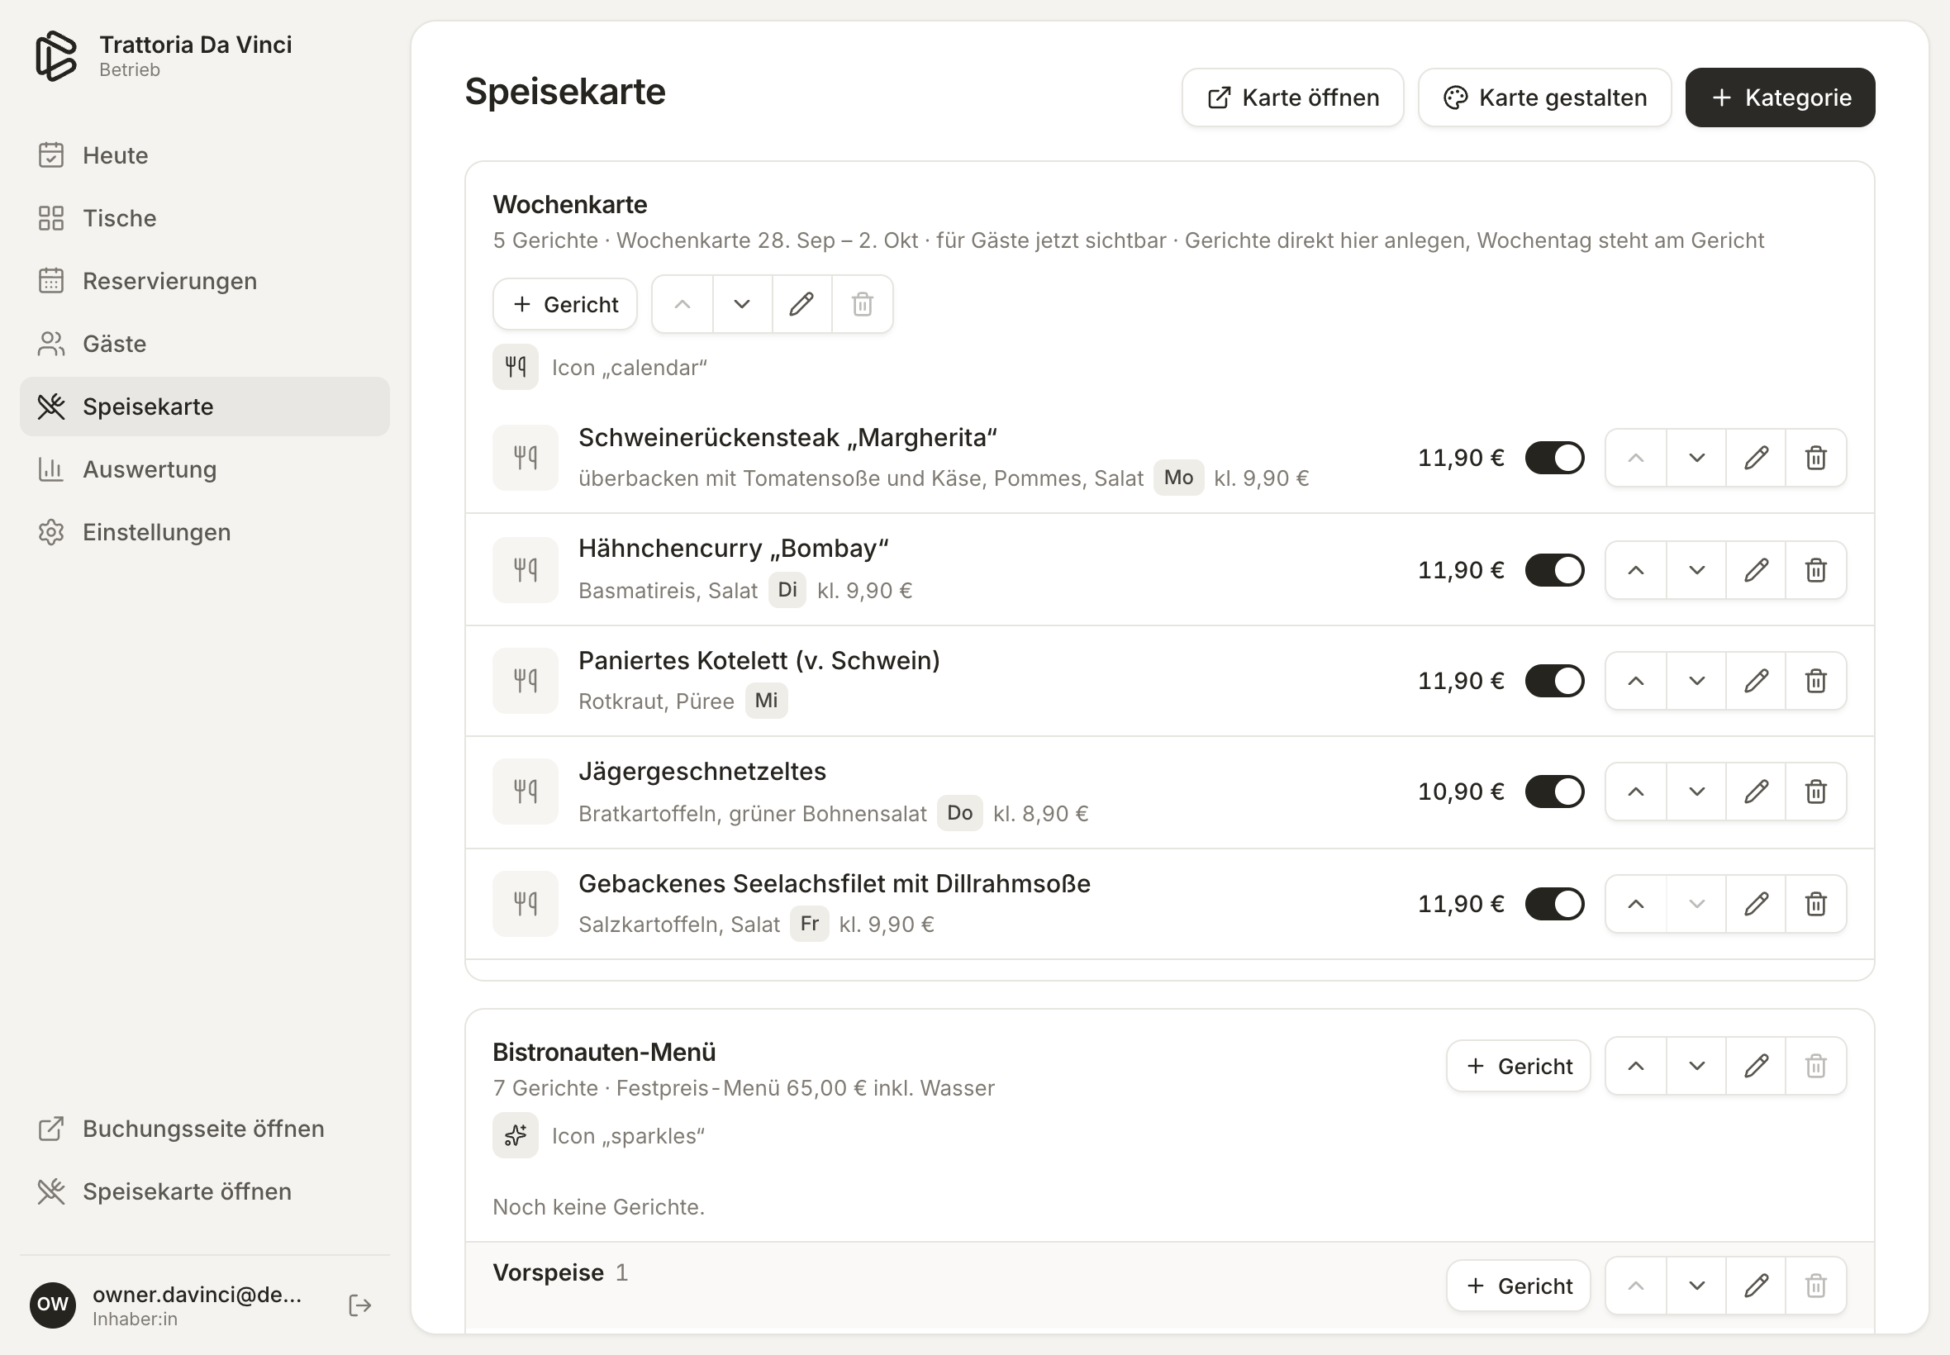Screen dimensions: 1950x1355
Task: Move Vorspeise section down with chevron
Action: [1696, 1286]
